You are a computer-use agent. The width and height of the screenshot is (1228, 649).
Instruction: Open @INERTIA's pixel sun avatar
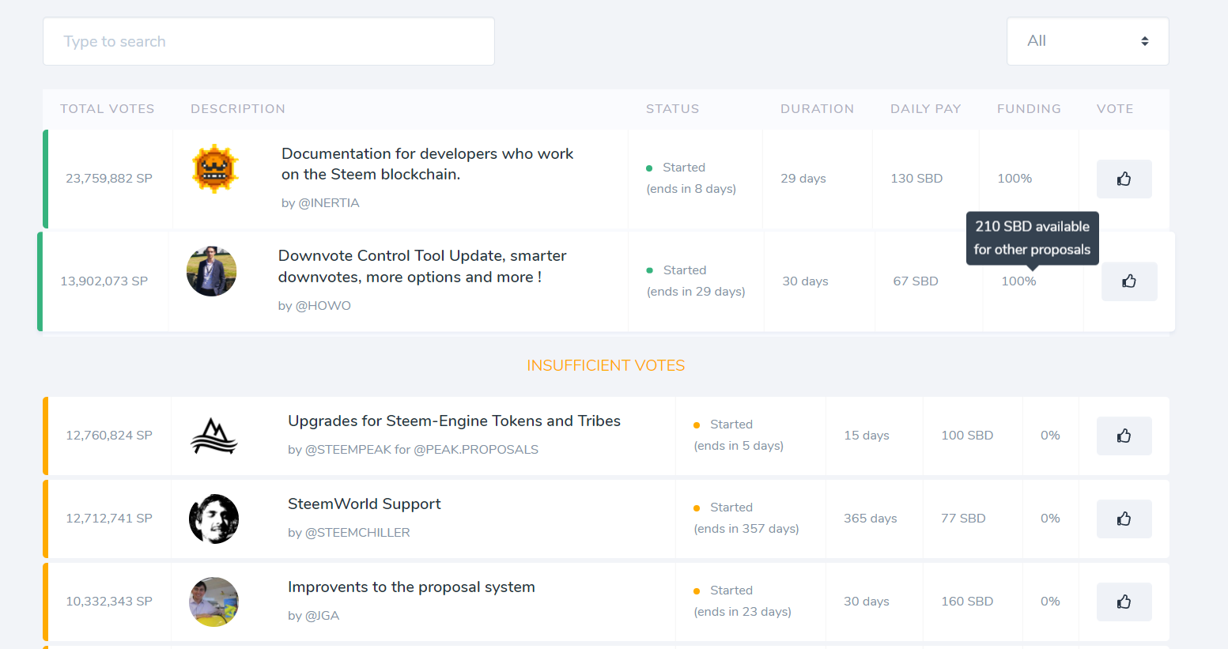(x=215, y=169)
